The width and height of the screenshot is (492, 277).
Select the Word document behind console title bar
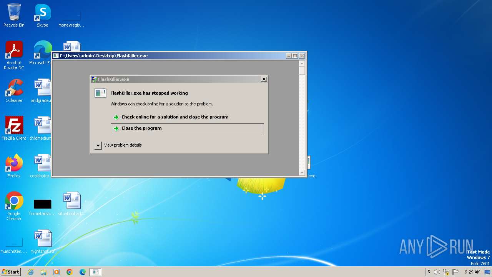[71, 46]
